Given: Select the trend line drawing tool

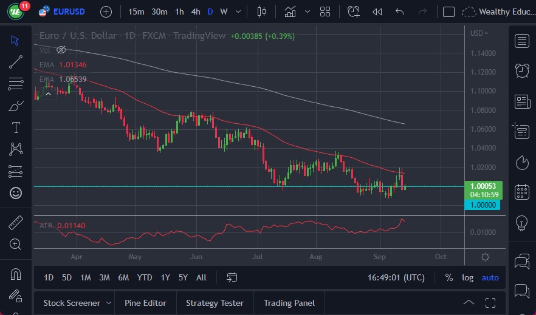Looking at the screenshot, I should [x=16, y=61].
